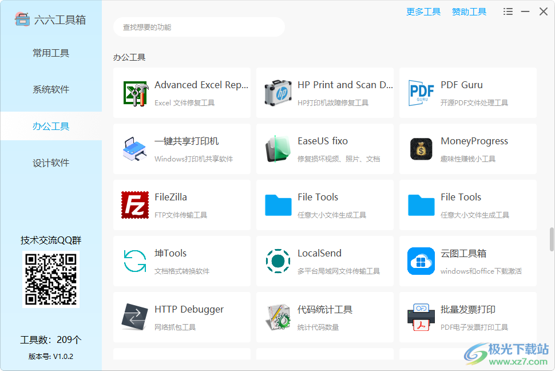Select the PDF Guru icon
This screenshot has width=555, height=371.
(x=421, y=93)
